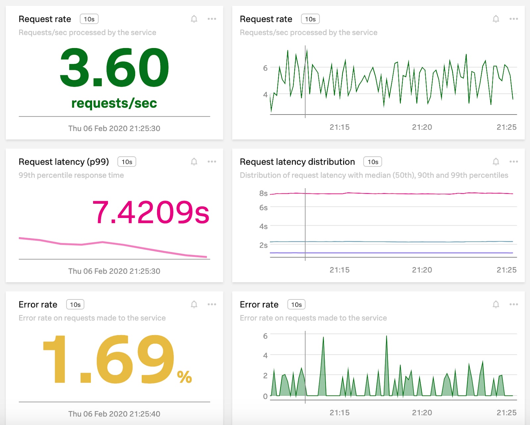Click the blue-gray 90th percentile line near 2s

pos(391,241)
